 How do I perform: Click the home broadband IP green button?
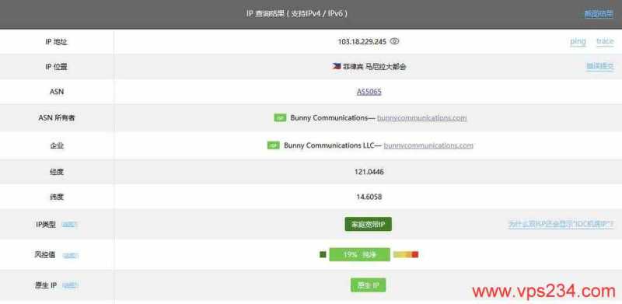[x=368, y=224]
